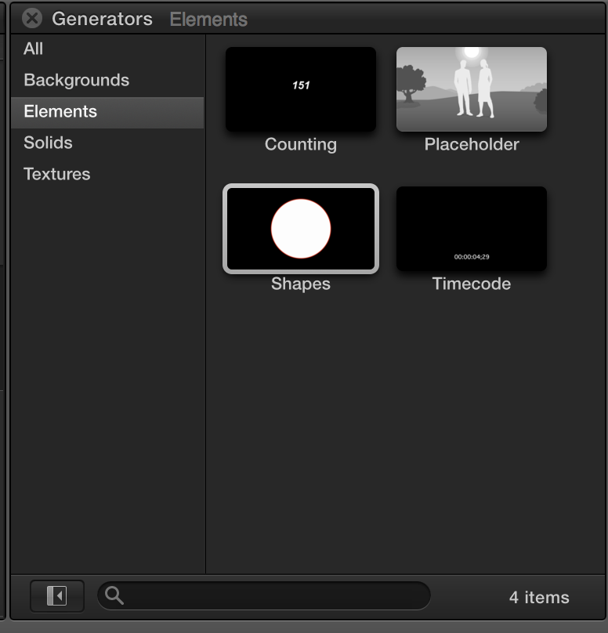Close the Generators browser panel

32,19
